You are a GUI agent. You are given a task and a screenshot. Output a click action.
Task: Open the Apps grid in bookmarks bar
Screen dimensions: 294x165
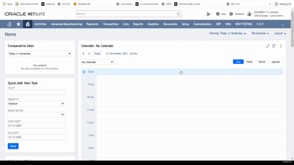(x=7, y=4)
